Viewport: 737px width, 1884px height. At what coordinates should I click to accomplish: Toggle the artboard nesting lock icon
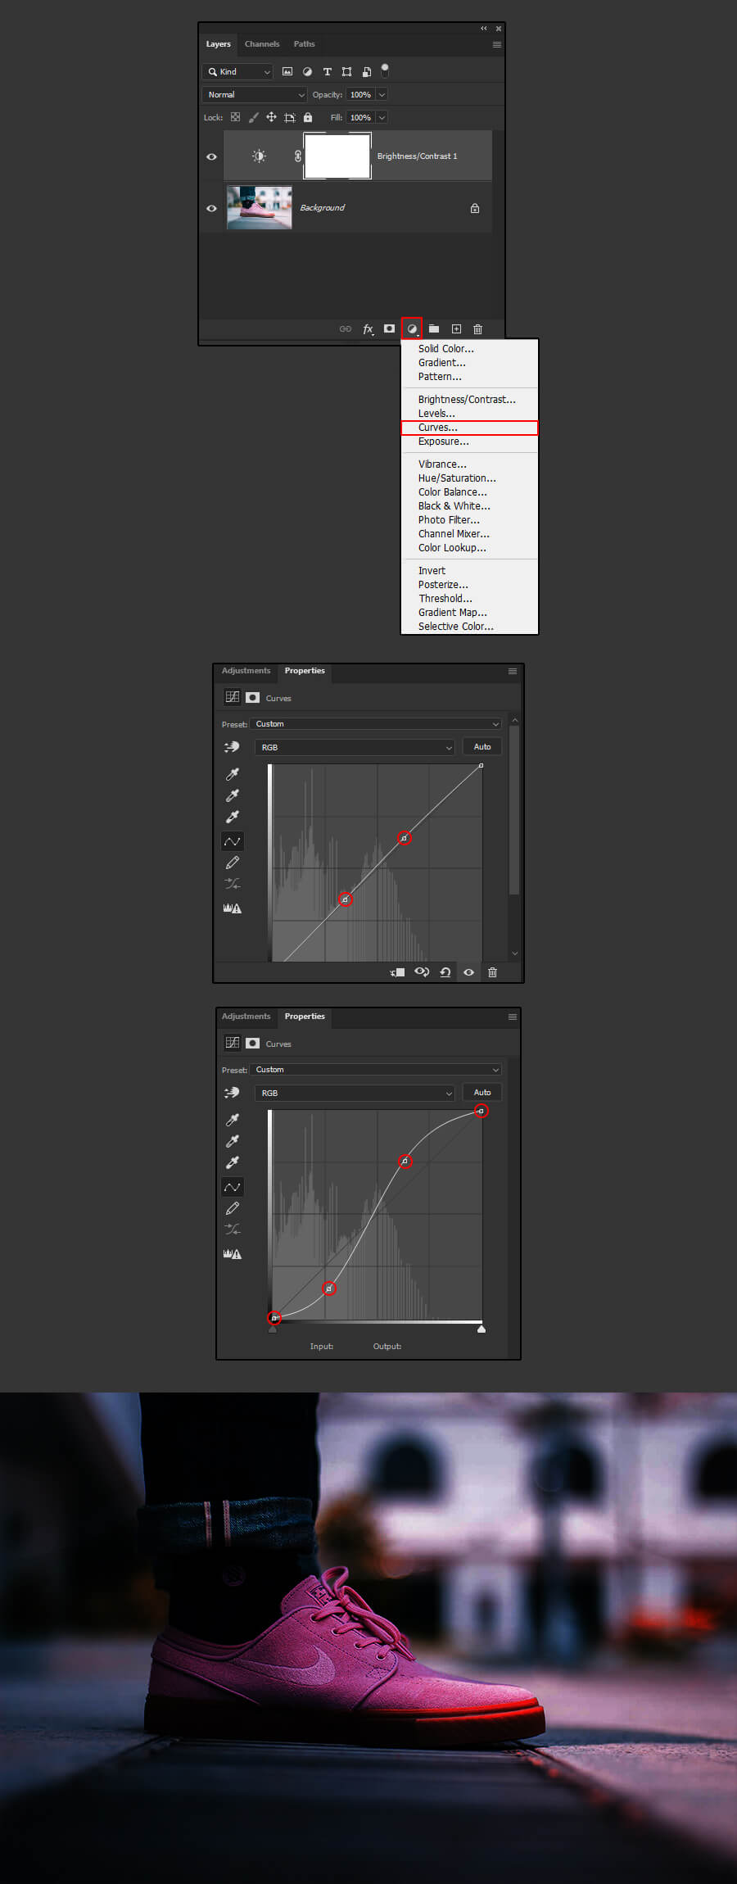coord(290,118)
